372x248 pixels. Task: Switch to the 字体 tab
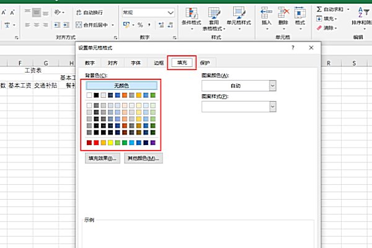[x=136, y=63]
